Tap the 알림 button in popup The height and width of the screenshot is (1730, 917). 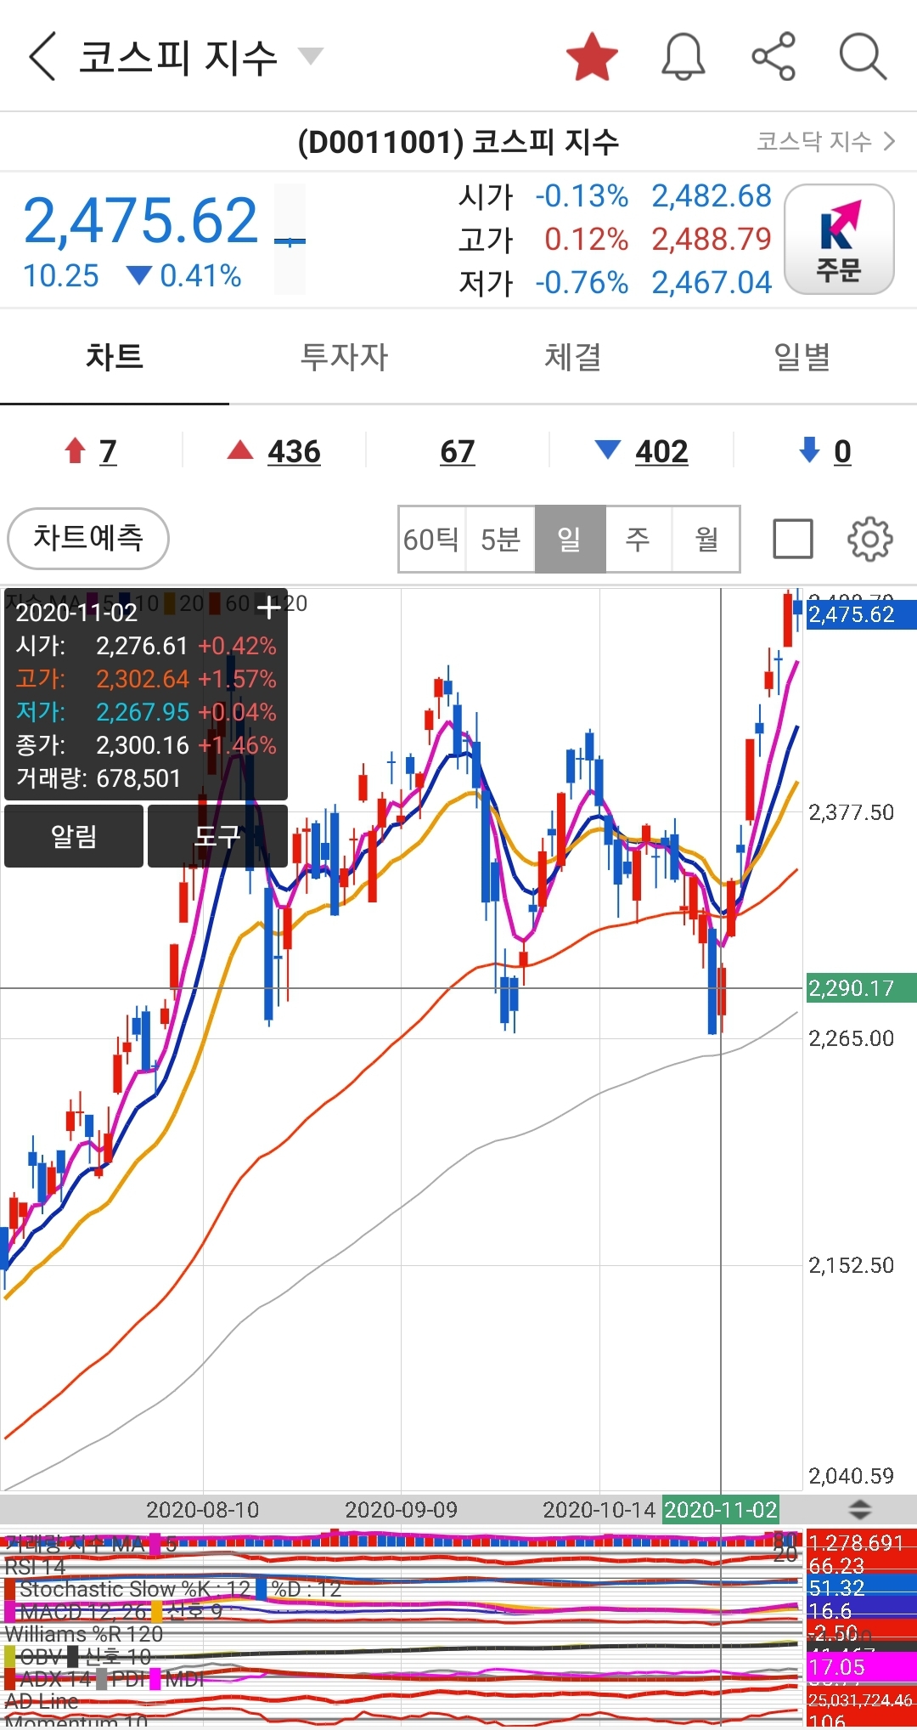(x=74, y=836)
